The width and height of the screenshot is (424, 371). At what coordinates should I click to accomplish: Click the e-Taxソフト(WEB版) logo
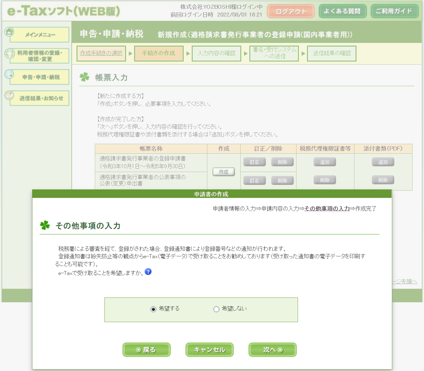[x=63, y=11]
